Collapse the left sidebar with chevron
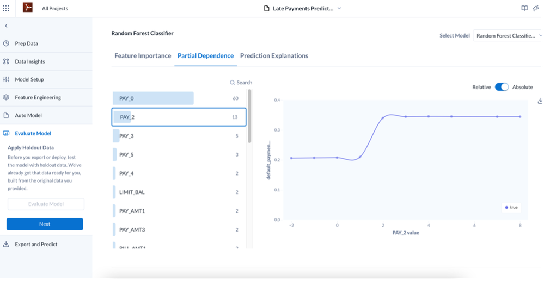544x281 pixels. tap(6, 26)
